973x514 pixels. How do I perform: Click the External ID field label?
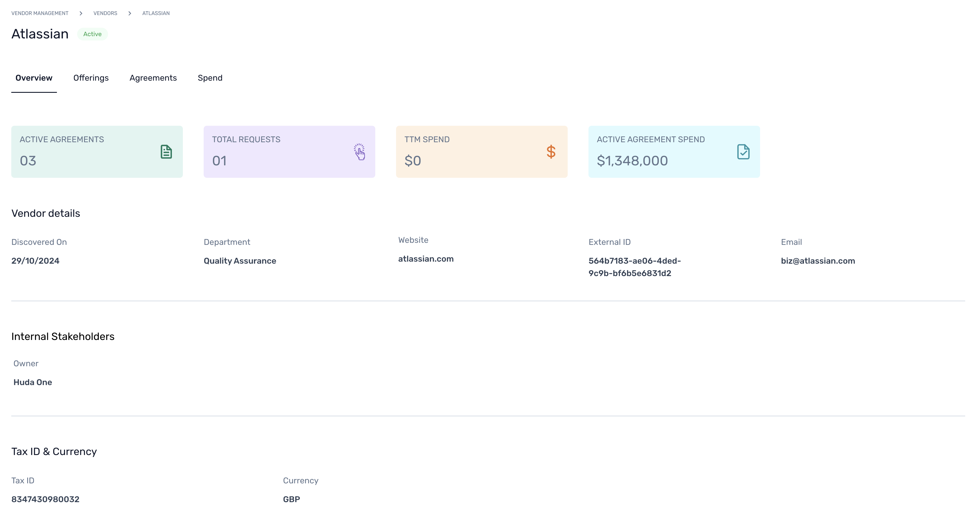click(610, 242)
